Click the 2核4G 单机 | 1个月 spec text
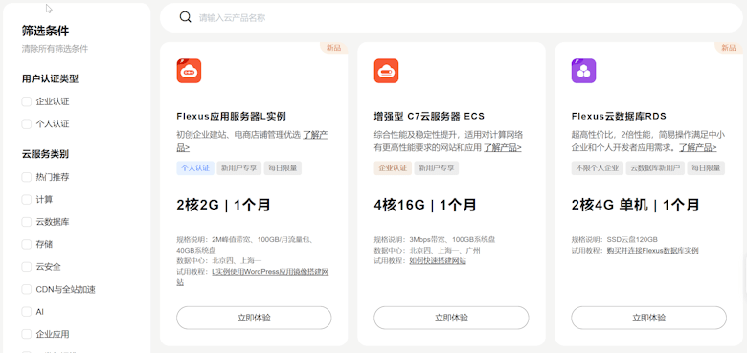The image size is (747, 353). click(x=635, y=205)
